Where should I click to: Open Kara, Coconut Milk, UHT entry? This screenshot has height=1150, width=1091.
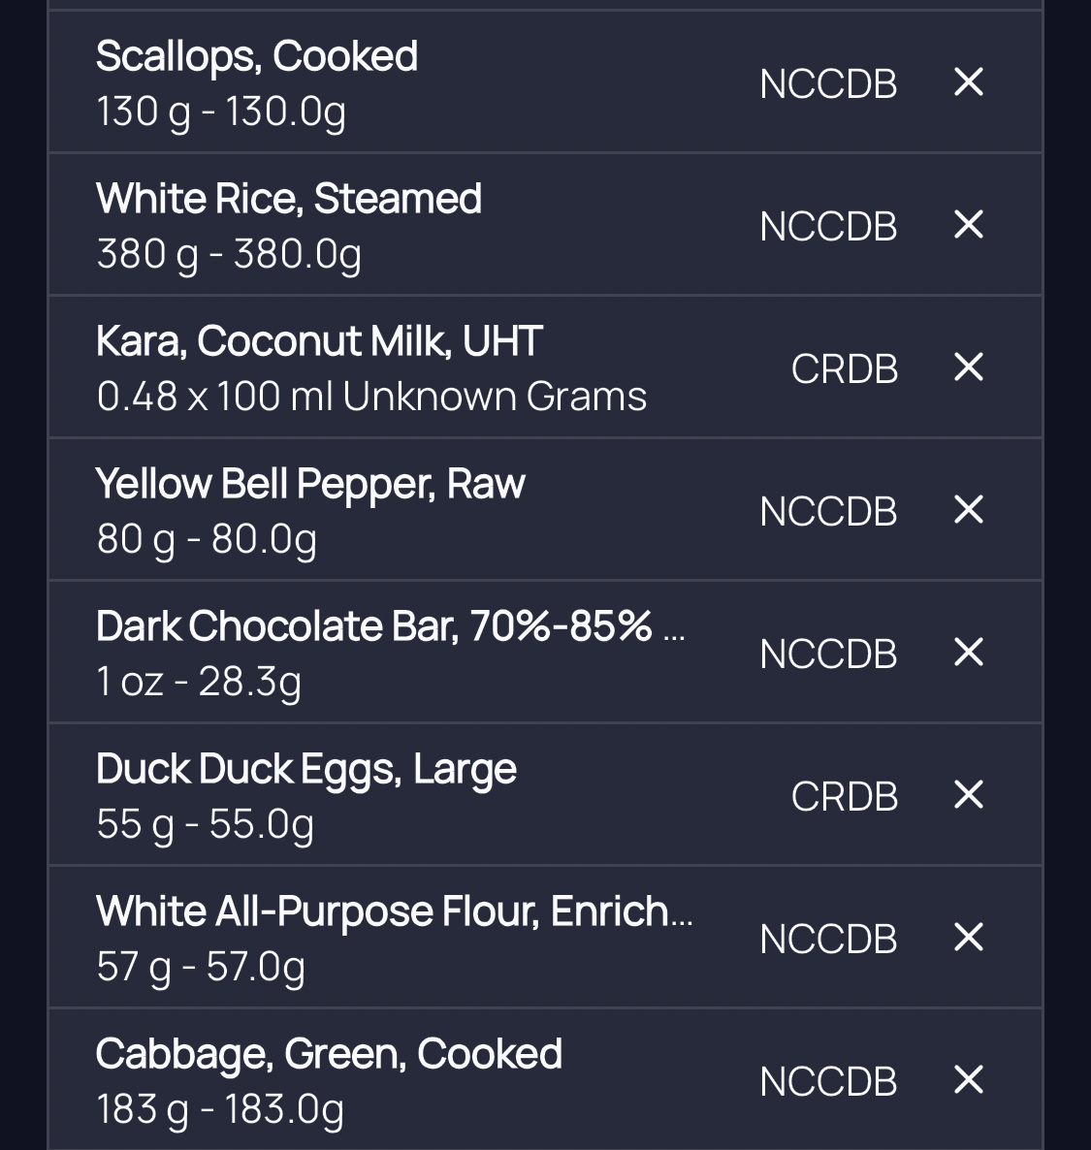point(545,367)
